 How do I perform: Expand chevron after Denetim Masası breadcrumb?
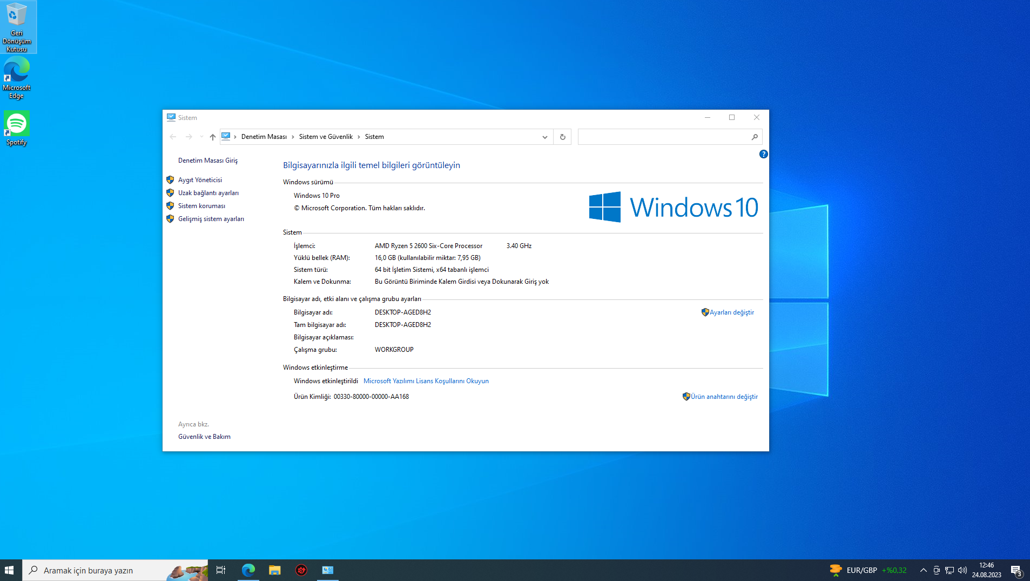293,137
